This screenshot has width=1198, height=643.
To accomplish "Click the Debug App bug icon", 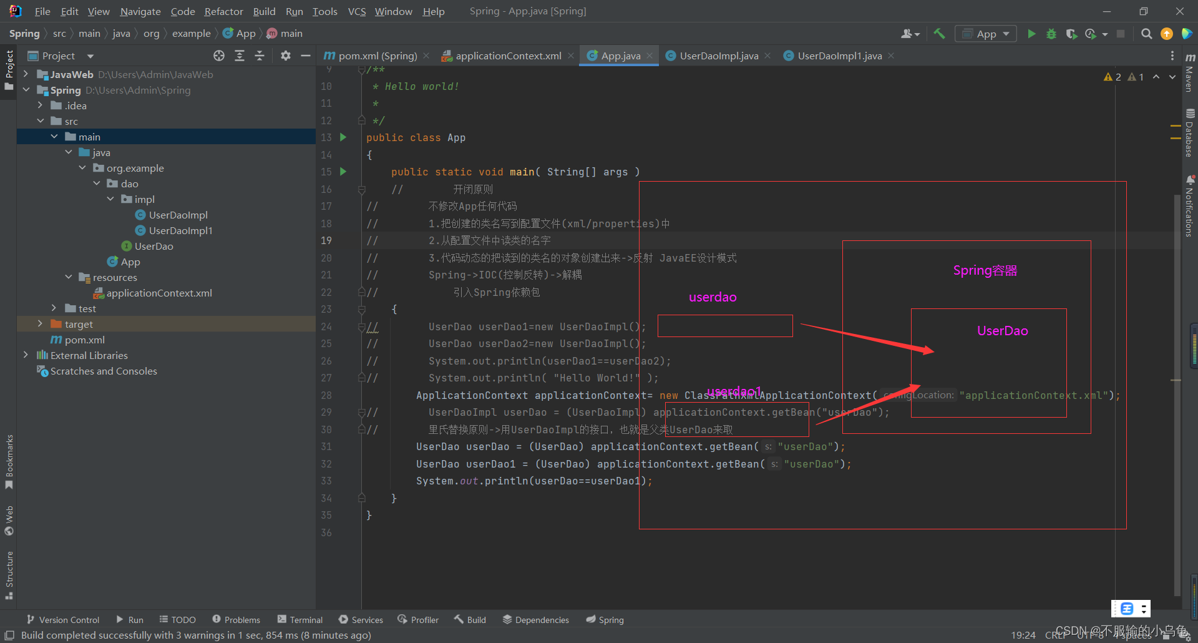I will tap(1051, 34).
